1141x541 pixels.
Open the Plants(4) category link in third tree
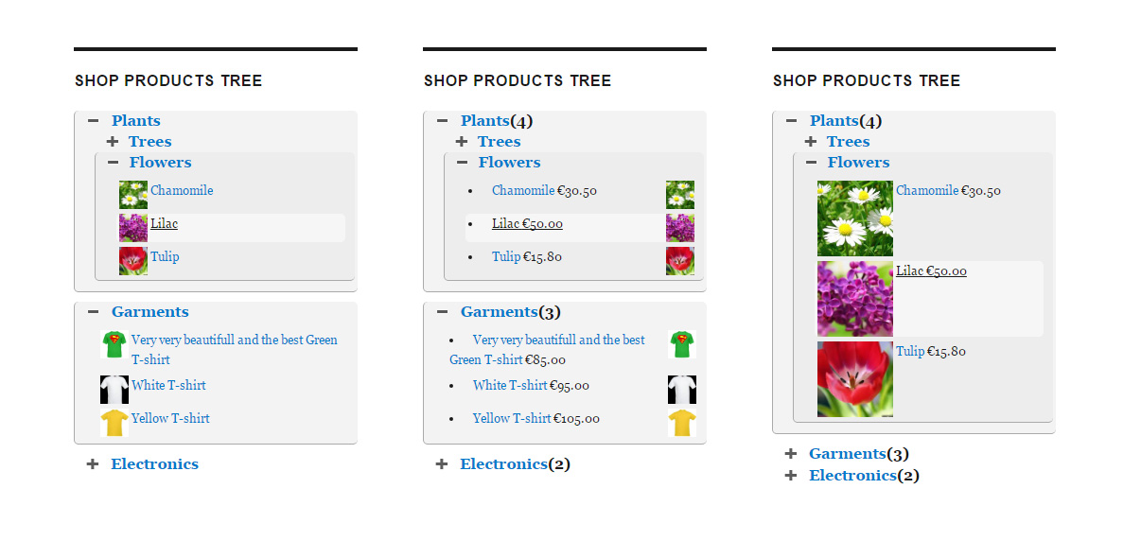point(846,121)
